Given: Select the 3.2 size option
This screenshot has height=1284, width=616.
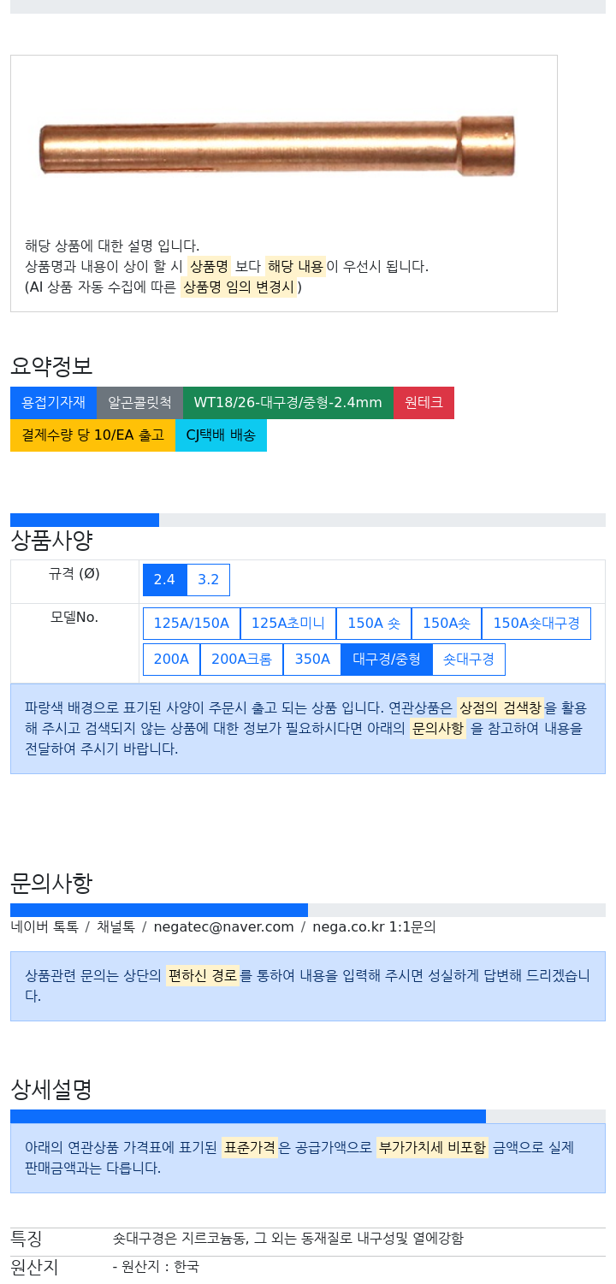Looking at the screenshot, I should click(x=208, y=580).
